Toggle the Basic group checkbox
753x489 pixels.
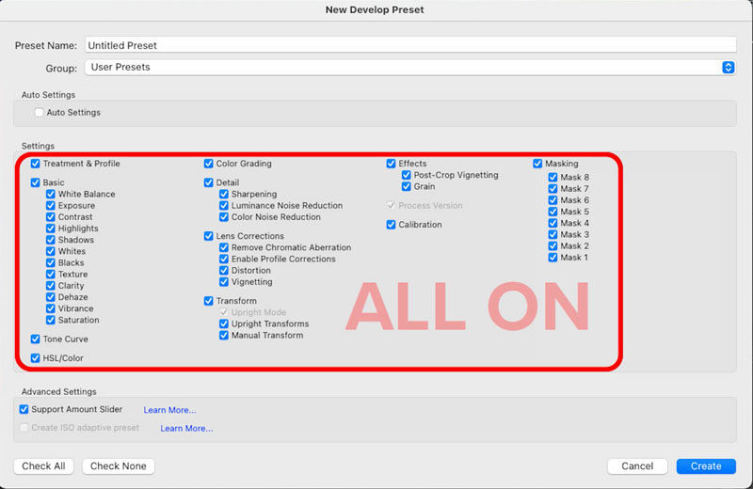point(35,182)
